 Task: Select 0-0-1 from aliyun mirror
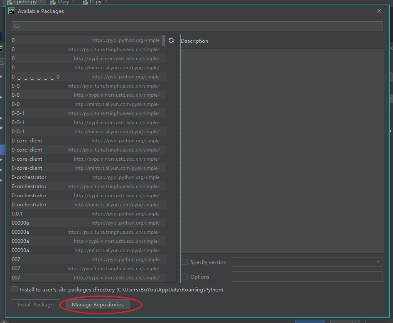(88, 132)
